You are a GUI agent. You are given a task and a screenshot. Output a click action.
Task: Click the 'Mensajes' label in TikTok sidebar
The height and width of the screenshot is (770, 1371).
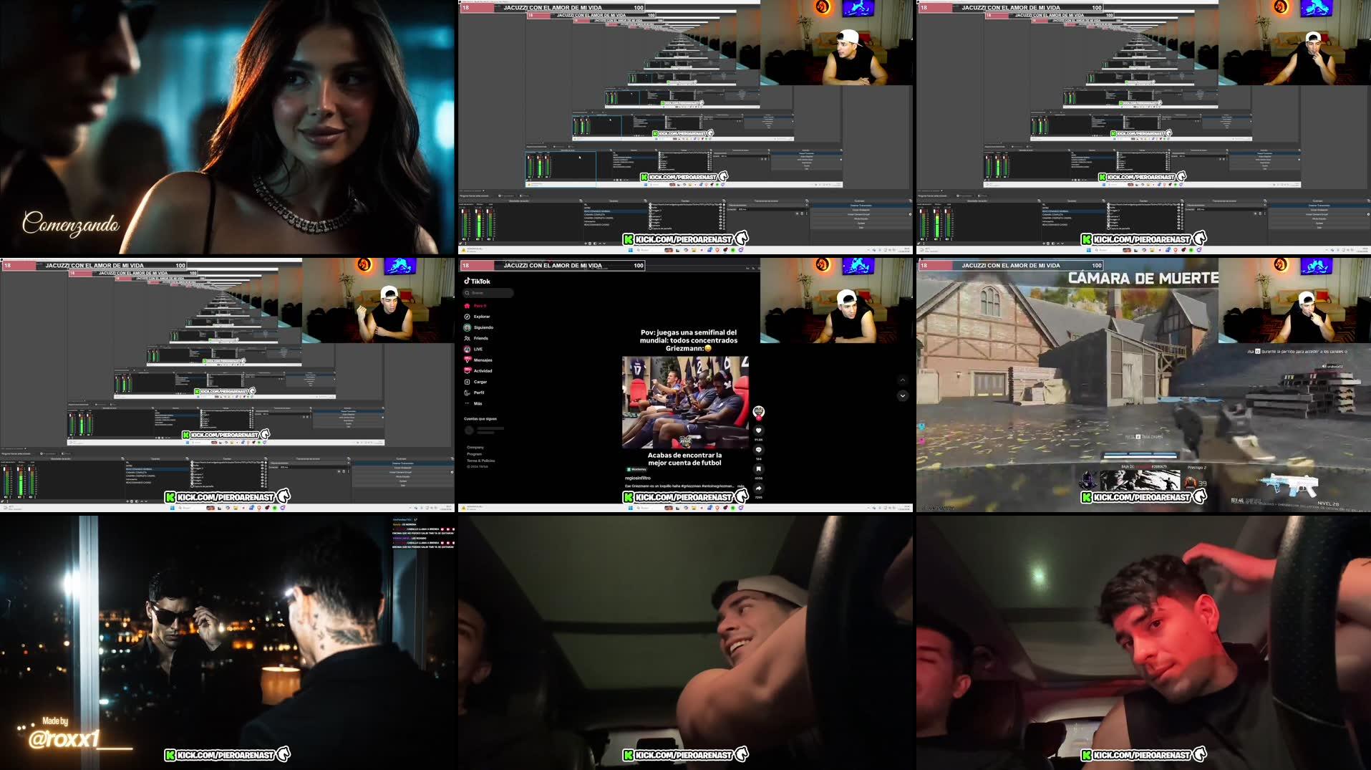click(483, 360)
